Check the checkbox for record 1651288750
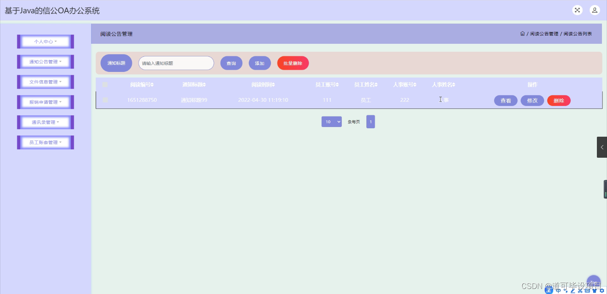The height and width of the screenshot is (294, 607). [x=105, y=100]
